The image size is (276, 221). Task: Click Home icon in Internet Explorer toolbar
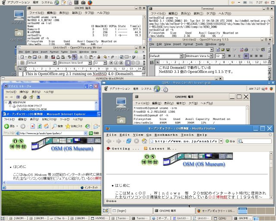[46, 126]
